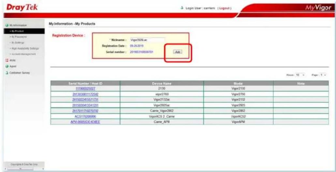Click the device name cell 'Carrie_Vigor2862'
This screenshot has width=336, height=172.
tap(162, 111)
